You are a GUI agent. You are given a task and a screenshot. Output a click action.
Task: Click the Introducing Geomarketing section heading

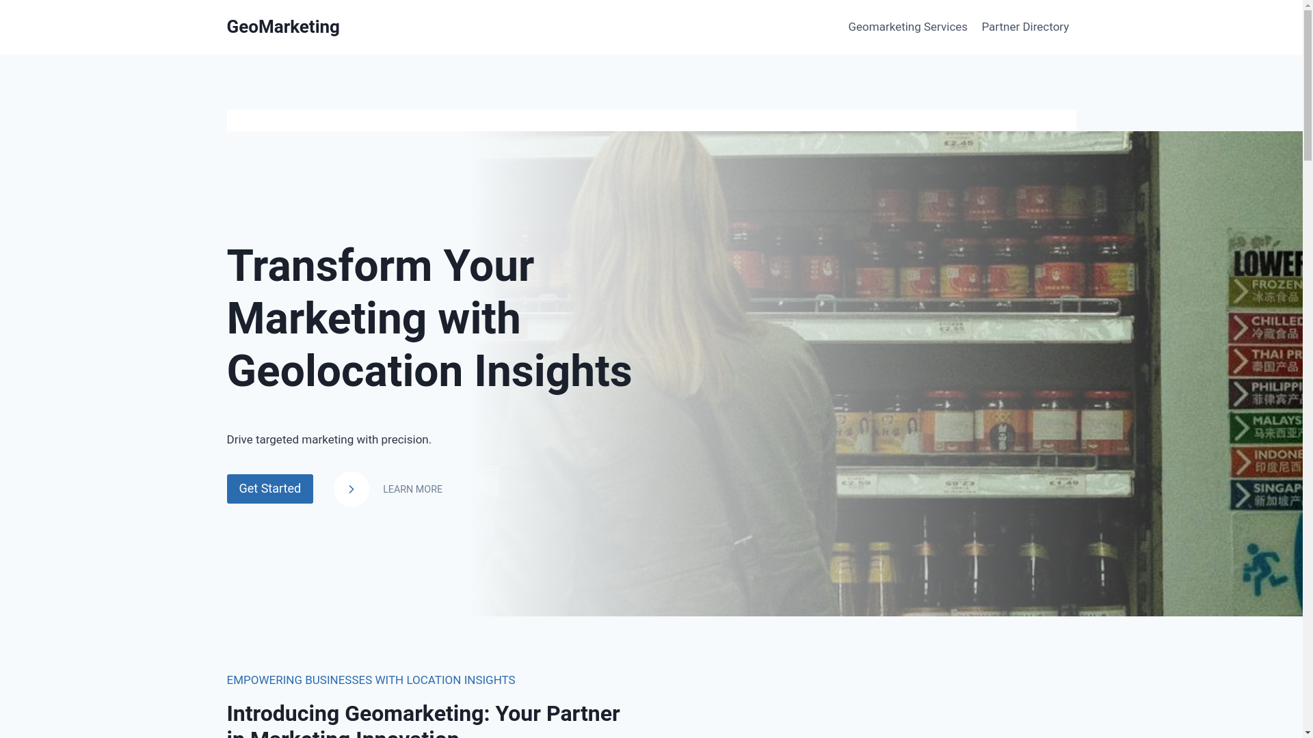pos(423,720)
